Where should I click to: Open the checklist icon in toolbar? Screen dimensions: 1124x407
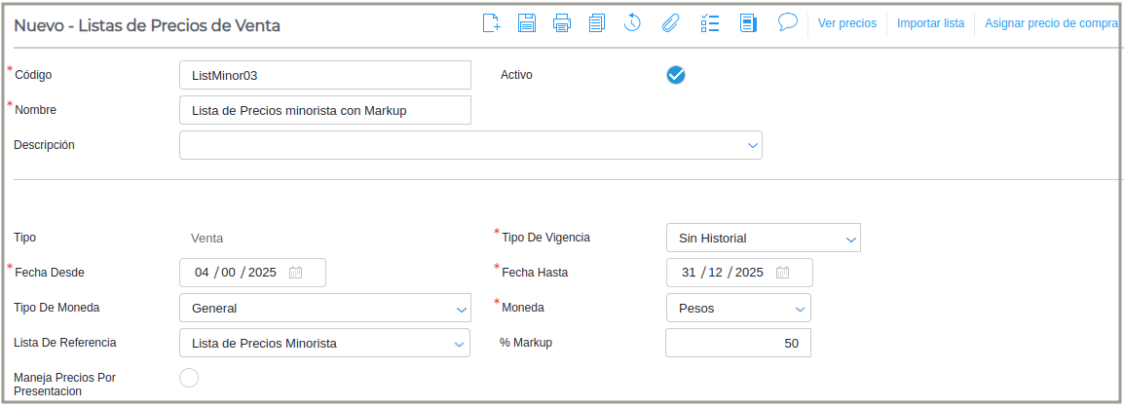tap(709, 23)
